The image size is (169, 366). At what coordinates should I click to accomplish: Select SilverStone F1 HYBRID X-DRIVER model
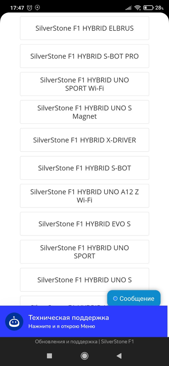coord(84,140)
